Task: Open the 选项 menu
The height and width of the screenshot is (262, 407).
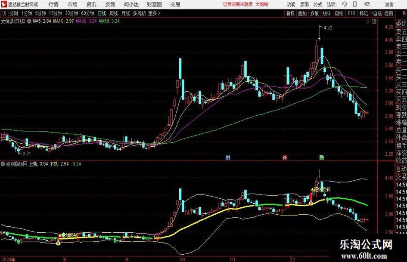Action: (x=331, y=4)
